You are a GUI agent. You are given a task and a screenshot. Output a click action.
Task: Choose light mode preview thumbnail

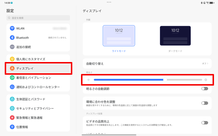pos(119,36)
